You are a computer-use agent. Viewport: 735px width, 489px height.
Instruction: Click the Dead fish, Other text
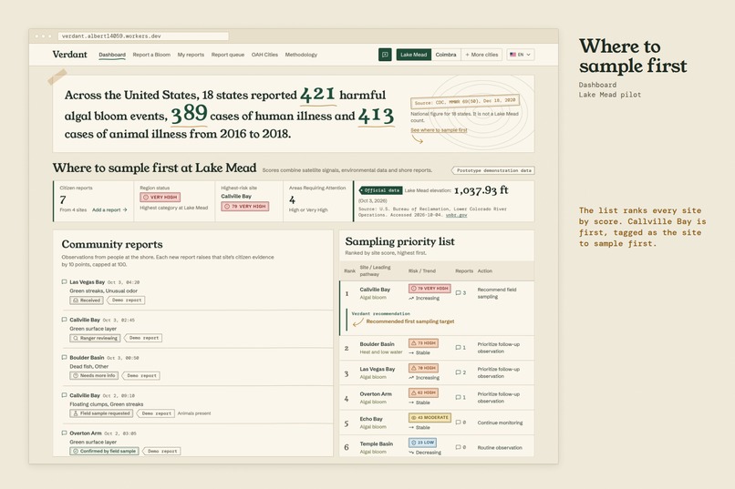coord(89,366)
